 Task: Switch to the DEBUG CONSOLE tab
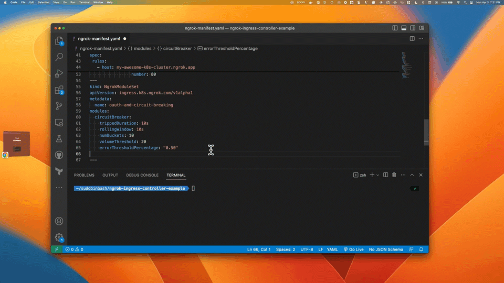(x=142, y=175)
